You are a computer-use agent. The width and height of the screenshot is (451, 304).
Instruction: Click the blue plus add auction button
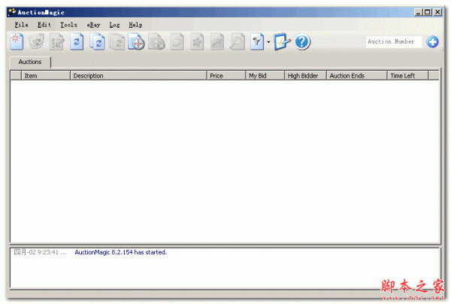pyautogui.click(x=432, y=41)
